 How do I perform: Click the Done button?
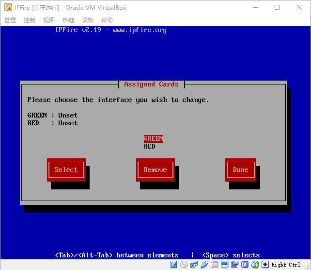(x=241, y=170)
